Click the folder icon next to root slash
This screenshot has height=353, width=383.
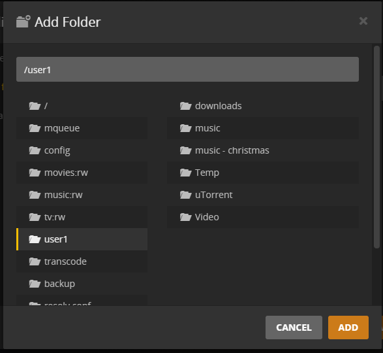coord(35,106)
